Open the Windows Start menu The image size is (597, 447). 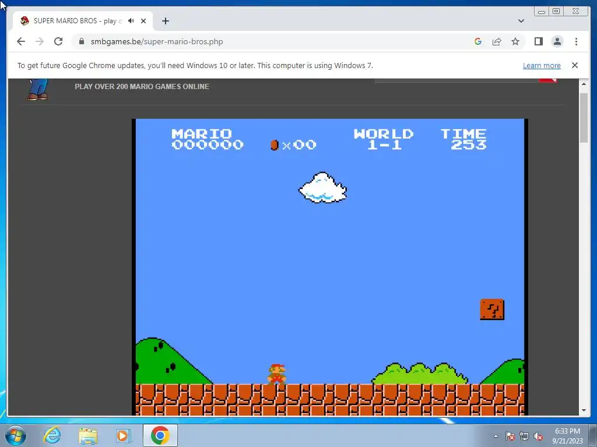(16, 435)
